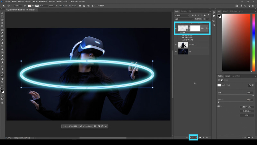Image resolution: width=257 pixels, height=145 pixels.
Task: Click the Delete layer trash icon
Action: click(x=207, y=138)
